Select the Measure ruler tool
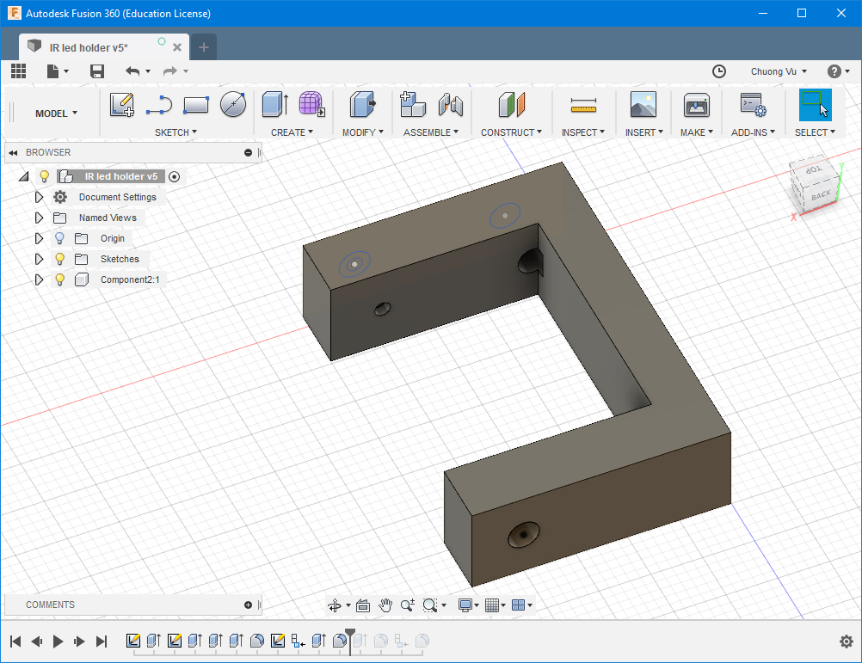862x663 pixels. click(583, 105)
